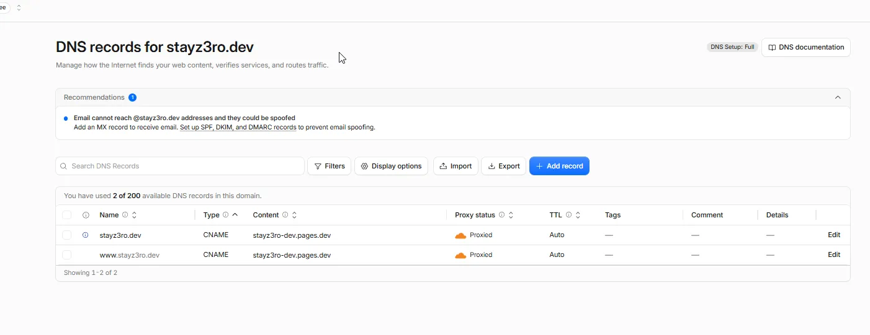
Task: Click the upload icon on Import
Action: (x=443, y=166)
